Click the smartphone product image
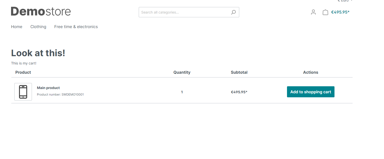 (23, 92)
